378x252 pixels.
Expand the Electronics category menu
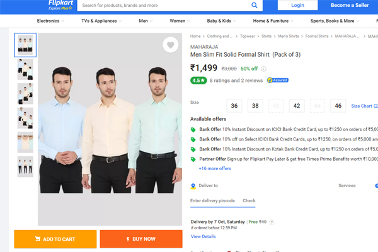coord(50,21)
